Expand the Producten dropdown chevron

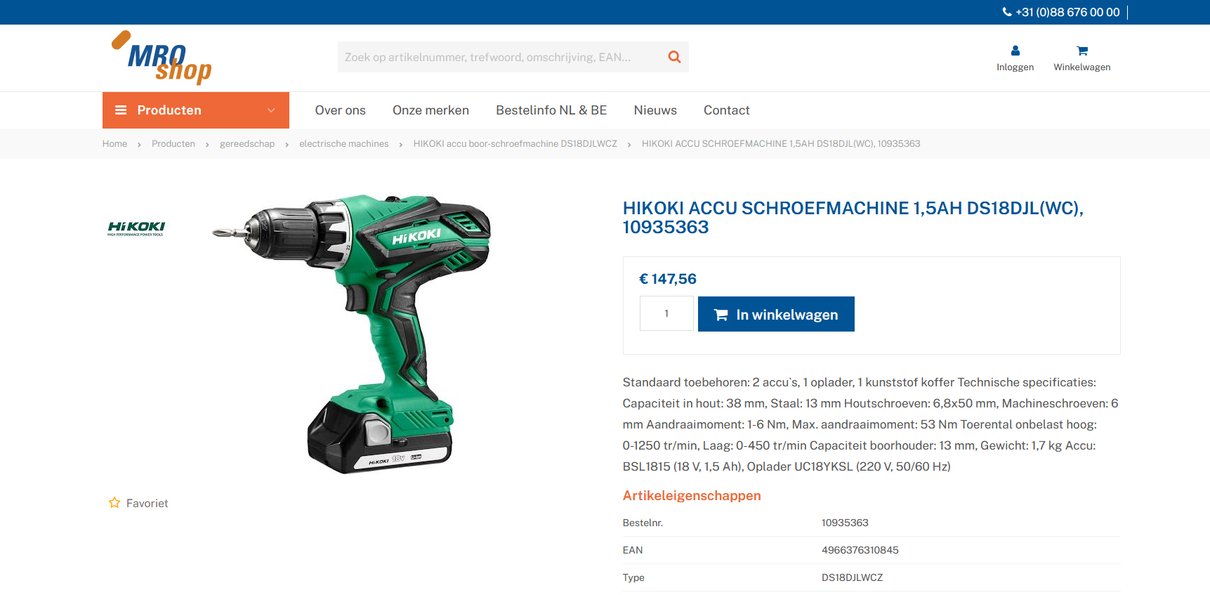pos(271,110)
